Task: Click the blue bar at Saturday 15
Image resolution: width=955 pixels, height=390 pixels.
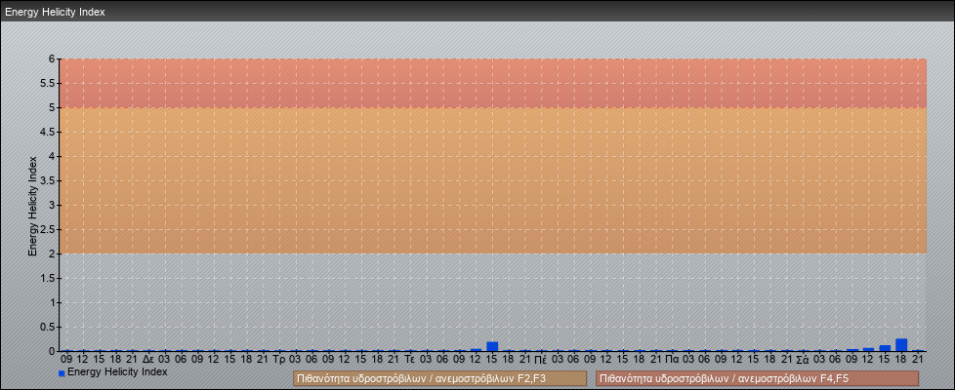Action: click(x=885, y=348)
